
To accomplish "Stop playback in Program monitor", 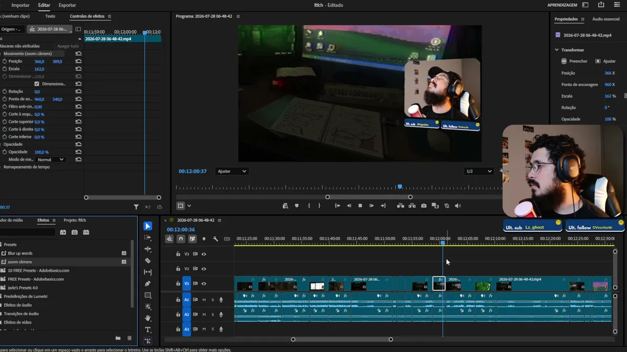I will tap(360, 206).
